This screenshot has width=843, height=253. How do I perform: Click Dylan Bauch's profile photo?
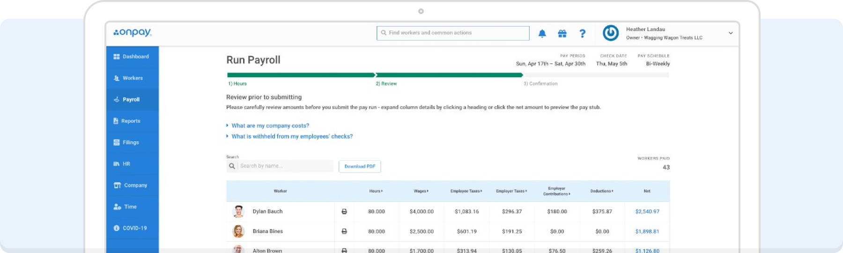click(x=238, y=211)
